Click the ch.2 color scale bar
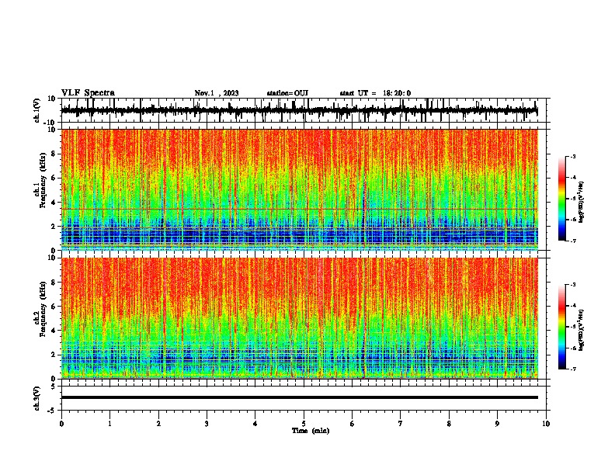The width and height of the screenshot is (615, 475). pyautogui.click(x=561, y=327)
